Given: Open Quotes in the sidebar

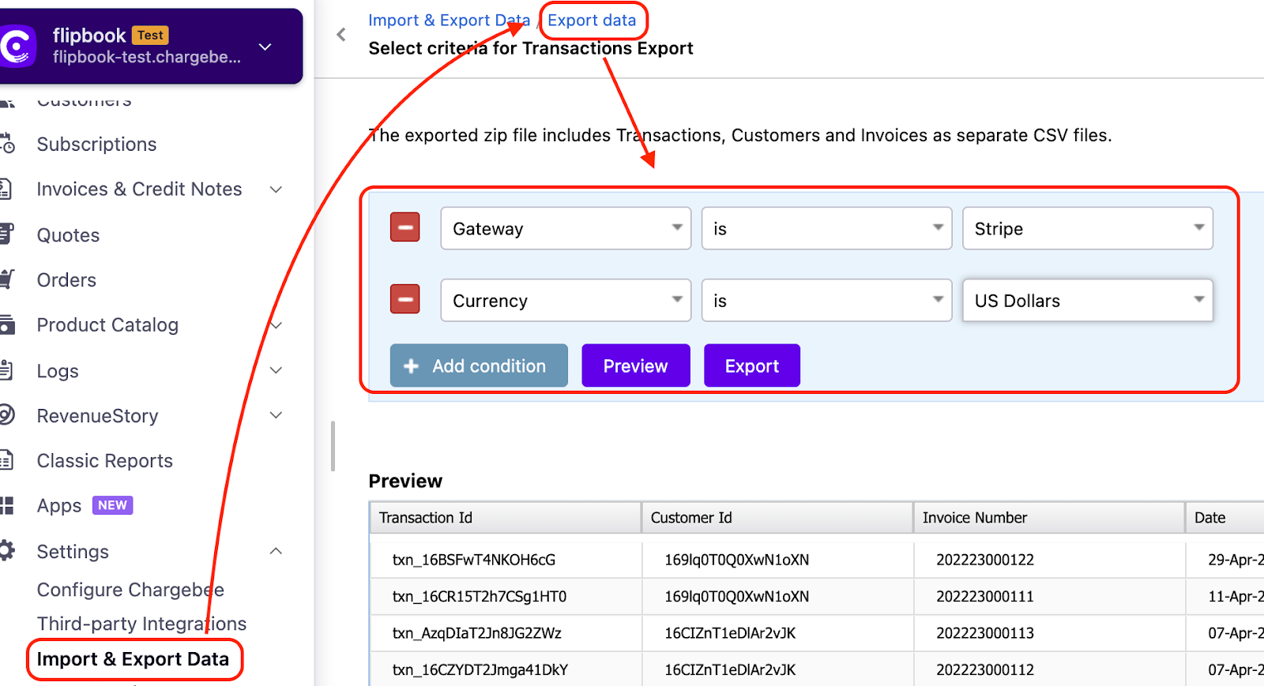Looking at the screenshot, I should [x=68, y=235].
